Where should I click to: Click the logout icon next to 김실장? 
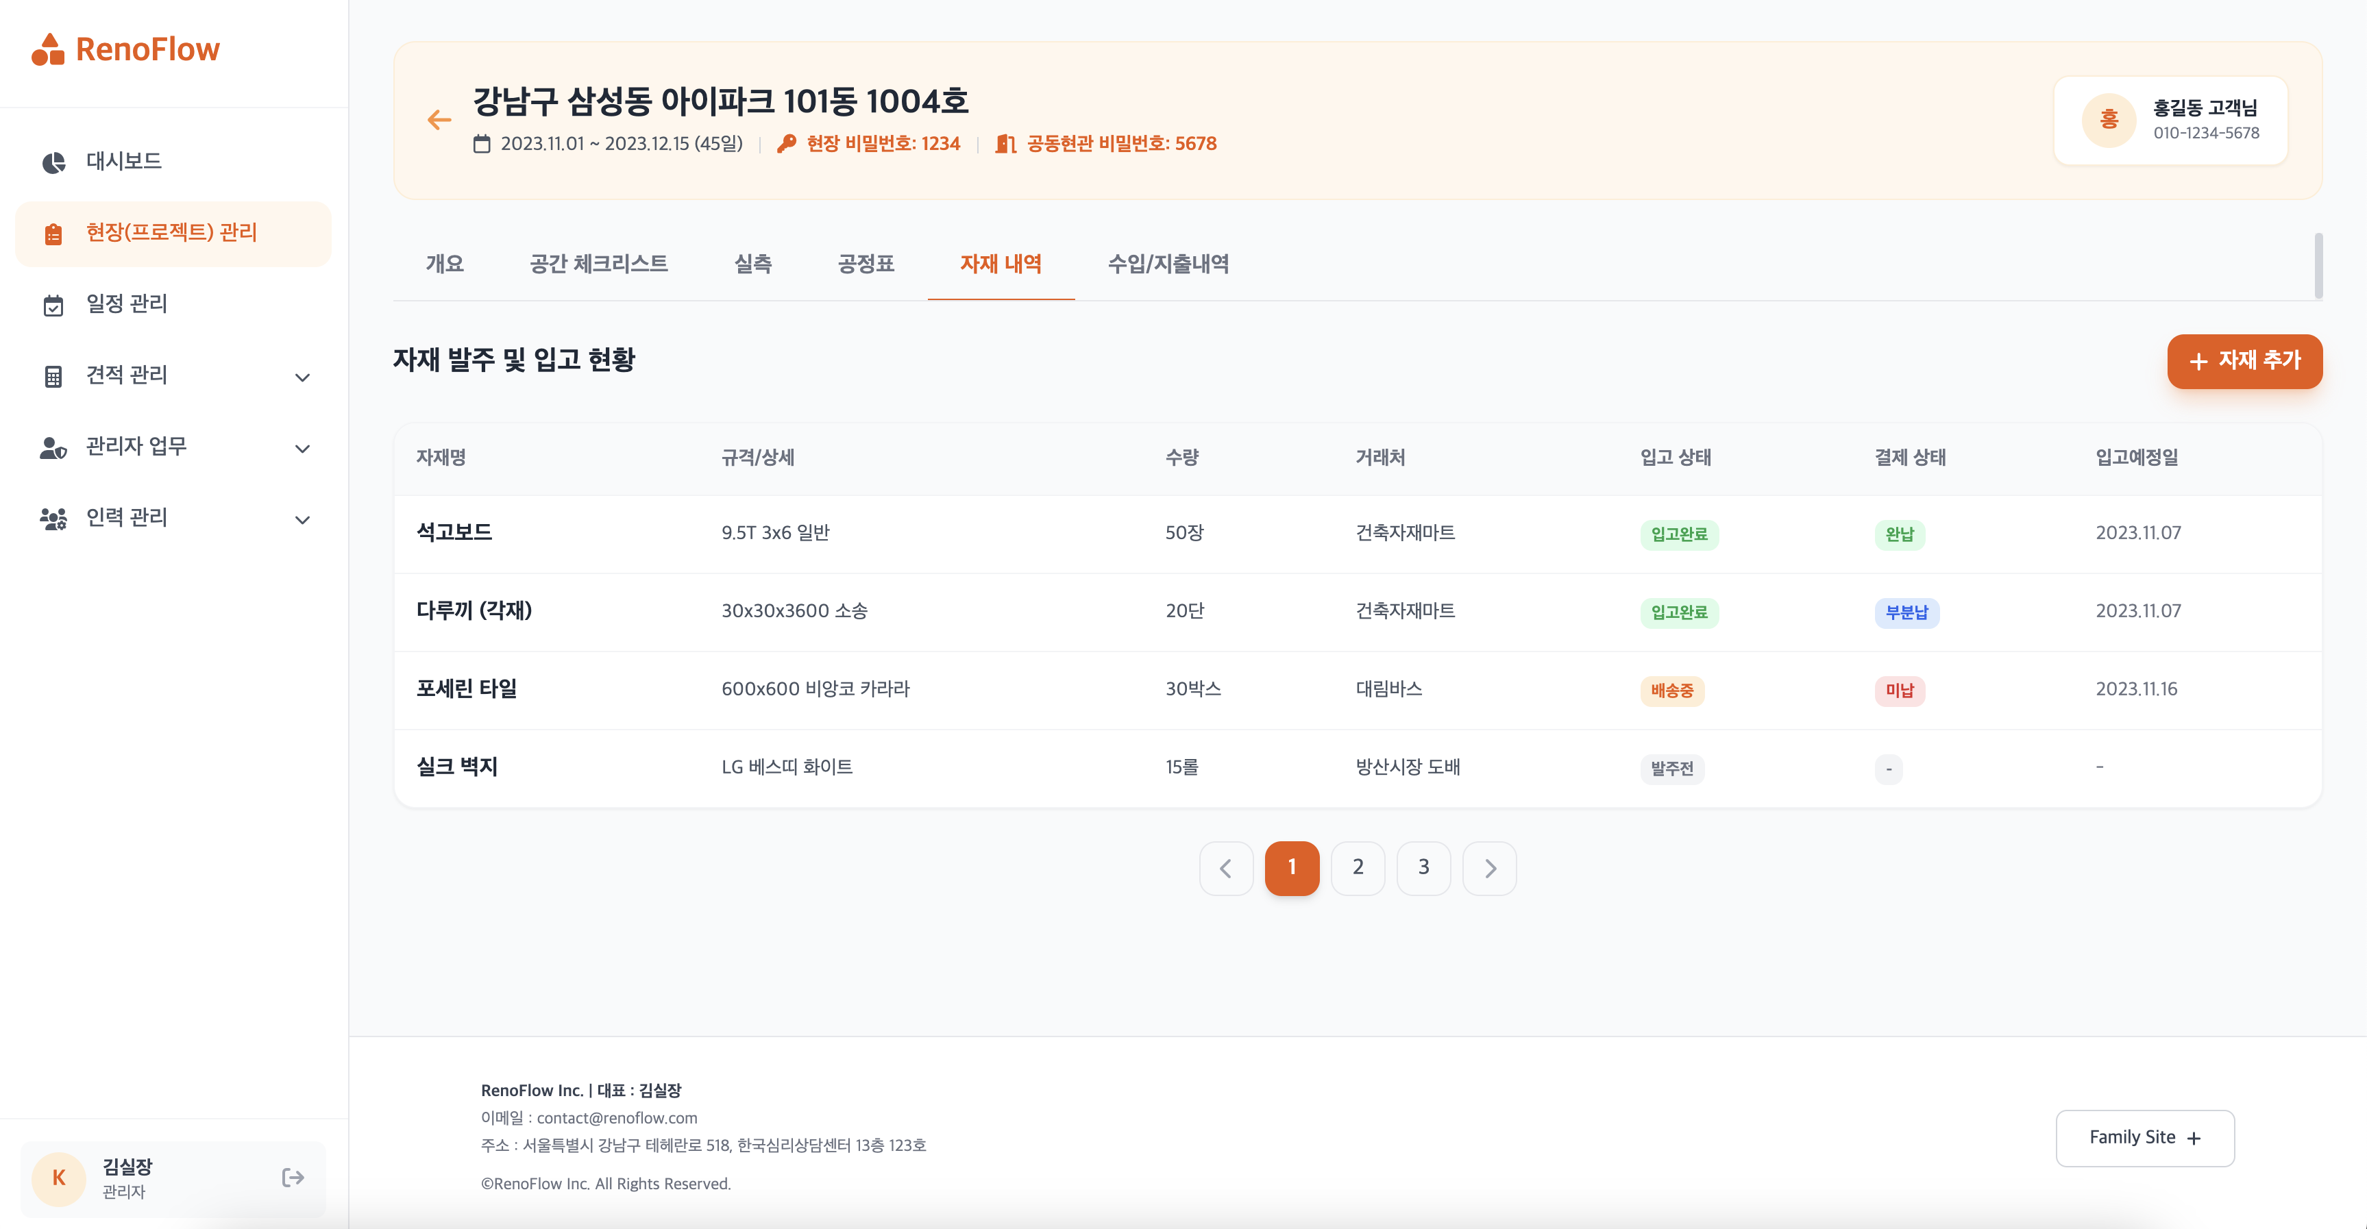click(292, 1178)
